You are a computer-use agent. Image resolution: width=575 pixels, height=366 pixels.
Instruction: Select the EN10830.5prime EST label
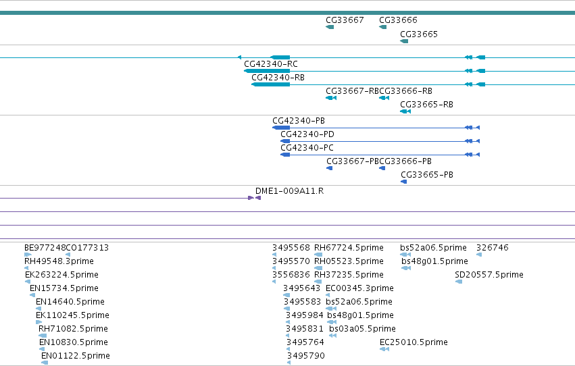click(74, 342)
